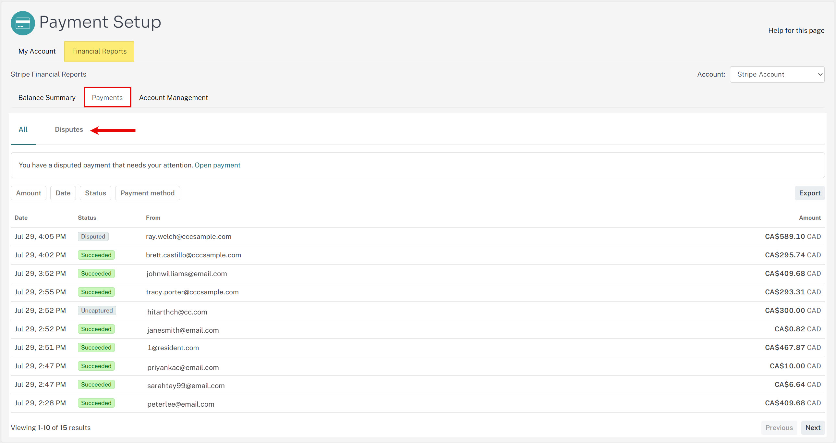Click the Export button
Screen dimensions: 836x443
pyautogui.click(x=810, y=193)
